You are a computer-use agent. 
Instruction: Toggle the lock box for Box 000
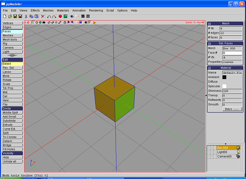pos(212,148)
